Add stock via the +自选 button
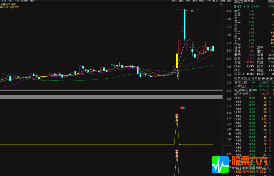Image resolution: width=274 pixels, height=176 pixels. (x=222, y=1)
